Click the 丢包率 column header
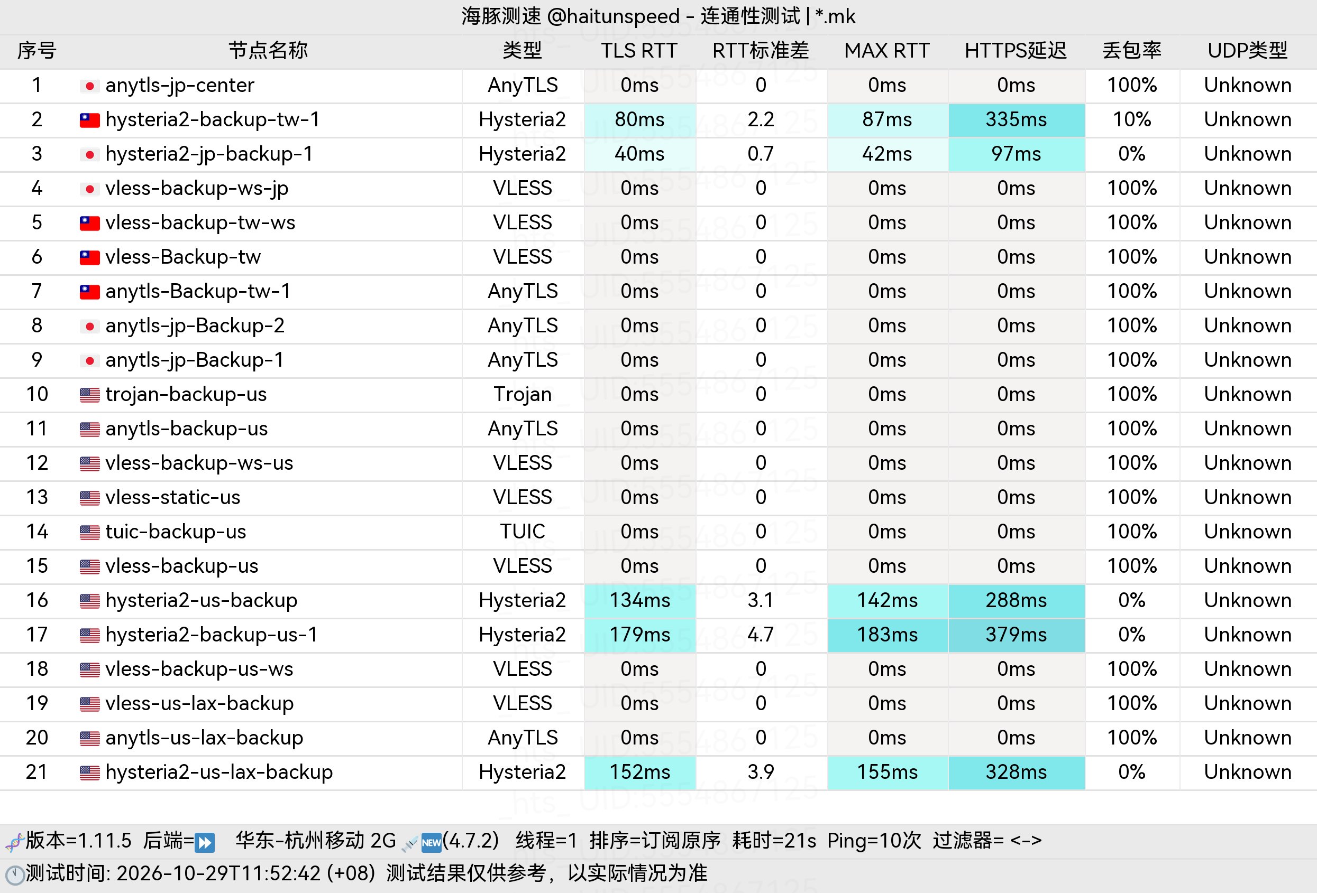 1132,51
